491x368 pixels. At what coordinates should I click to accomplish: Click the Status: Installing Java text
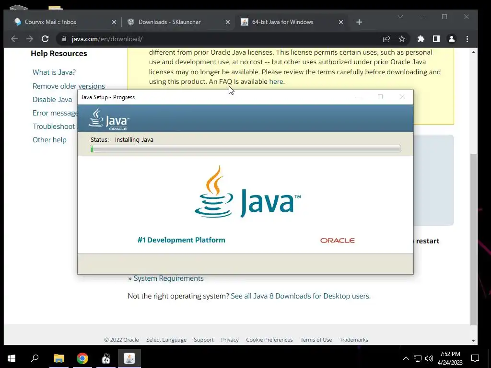[x=122, y=139]
